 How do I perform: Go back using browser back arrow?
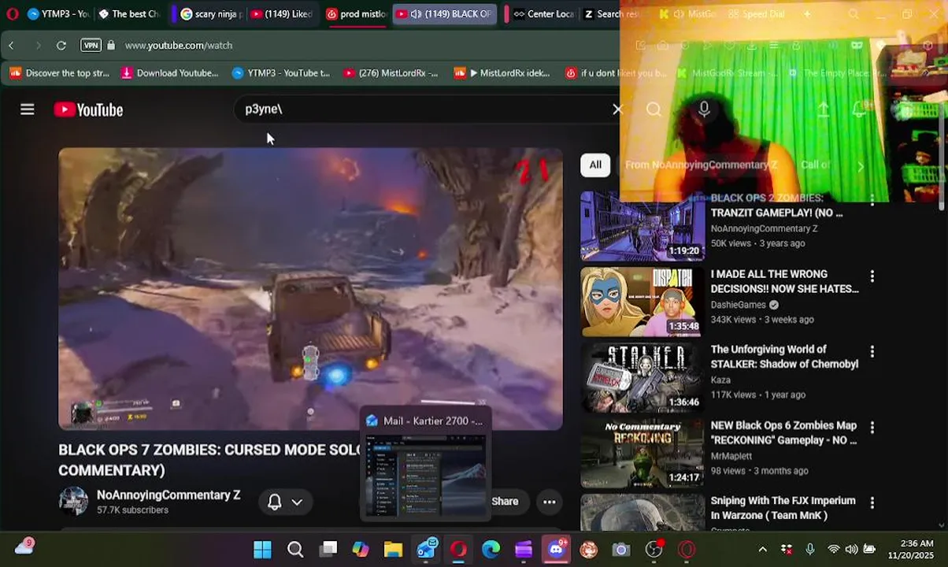click(12, 46)
